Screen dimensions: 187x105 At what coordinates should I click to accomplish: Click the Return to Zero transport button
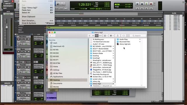click(x=137, y=9)
